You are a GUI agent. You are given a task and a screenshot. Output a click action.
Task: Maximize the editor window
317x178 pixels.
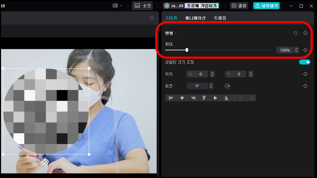(x=301, y=6)
